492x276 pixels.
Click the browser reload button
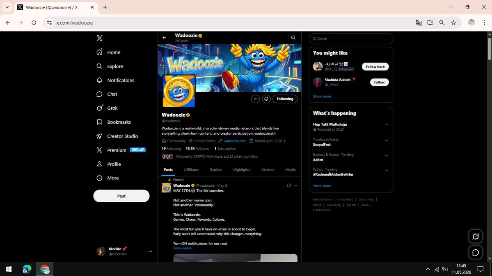pos(34,23)
